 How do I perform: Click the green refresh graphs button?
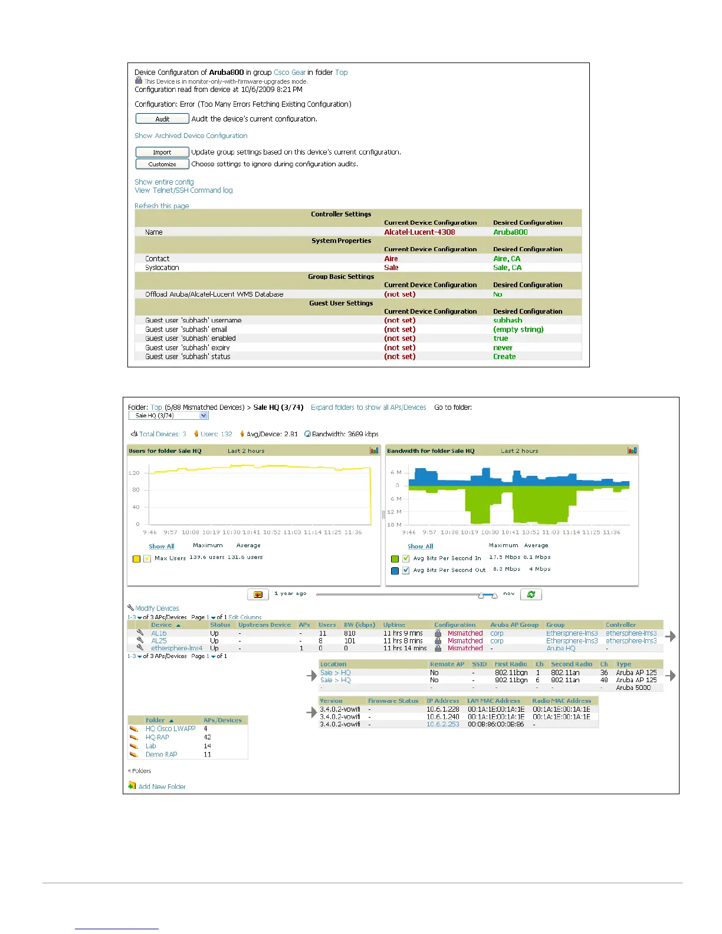point(531,594)
